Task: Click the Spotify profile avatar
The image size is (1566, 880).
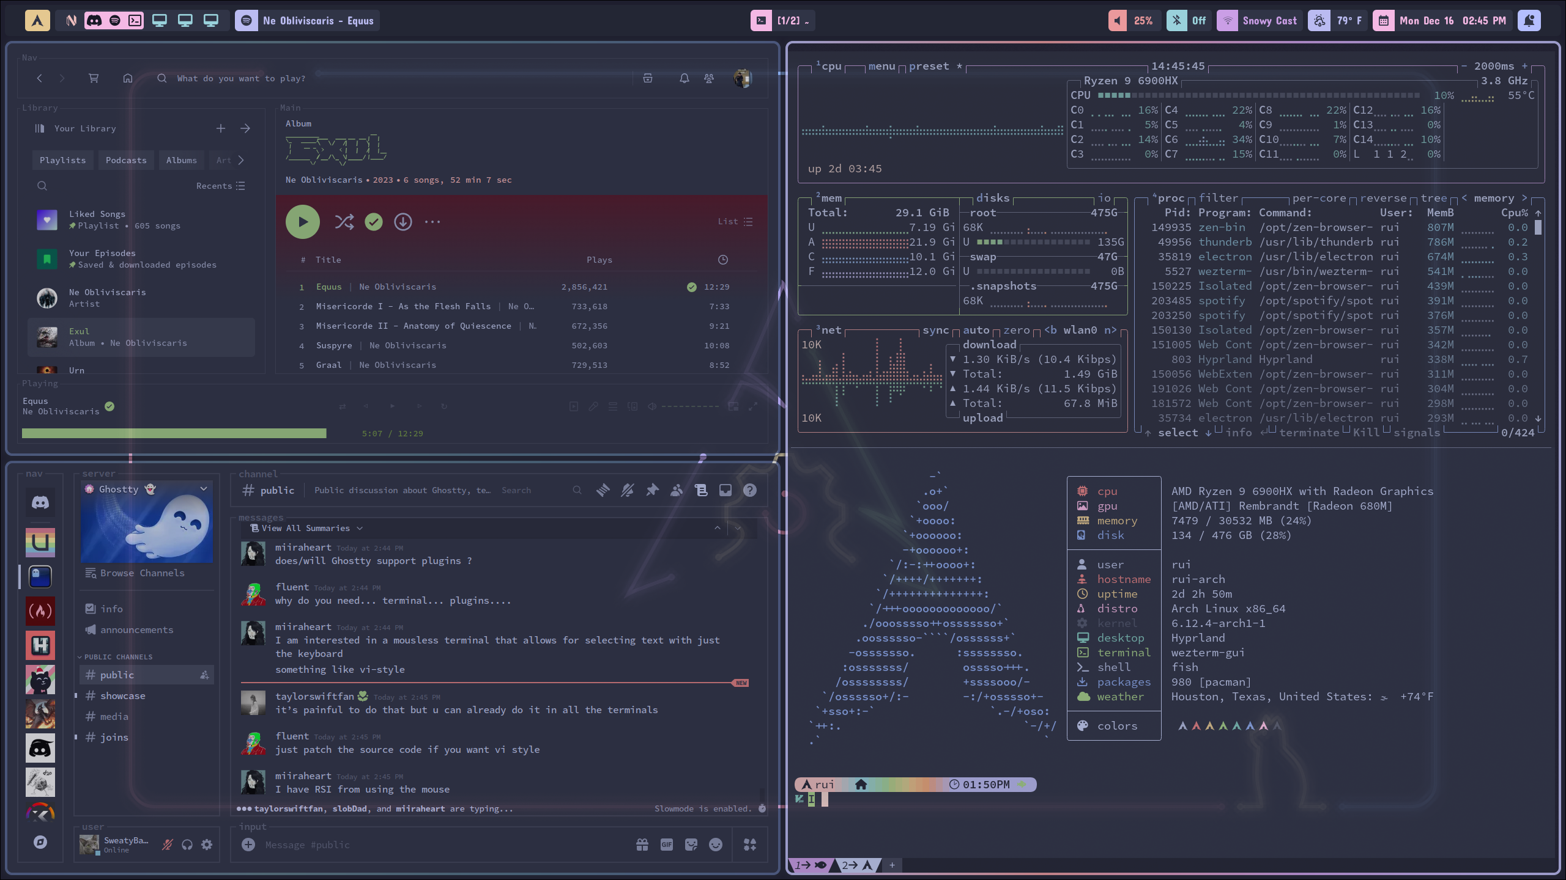Action: point(742,78)
